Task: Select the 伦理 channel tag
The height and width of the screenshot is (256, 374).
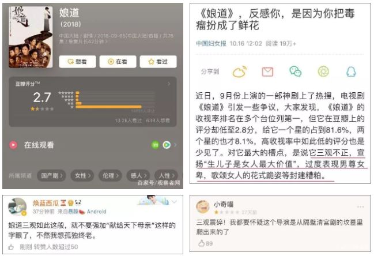Action: pos(110,176)
